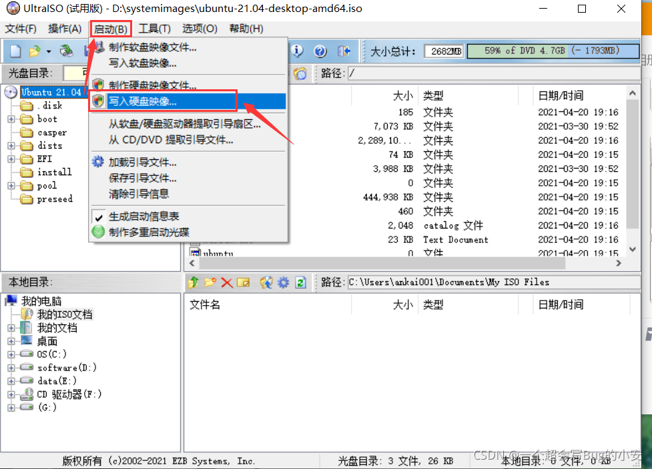
Task: Click the Help question mark icon
Action: pos(320,51)
